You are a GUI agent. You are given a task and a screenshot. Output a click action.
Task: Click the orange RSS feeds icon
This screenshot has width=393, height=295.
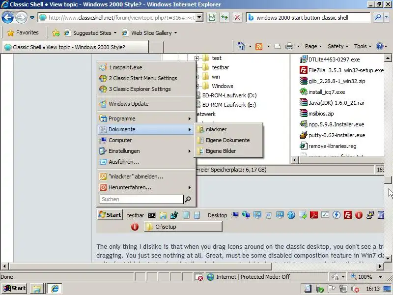point(259,46)
